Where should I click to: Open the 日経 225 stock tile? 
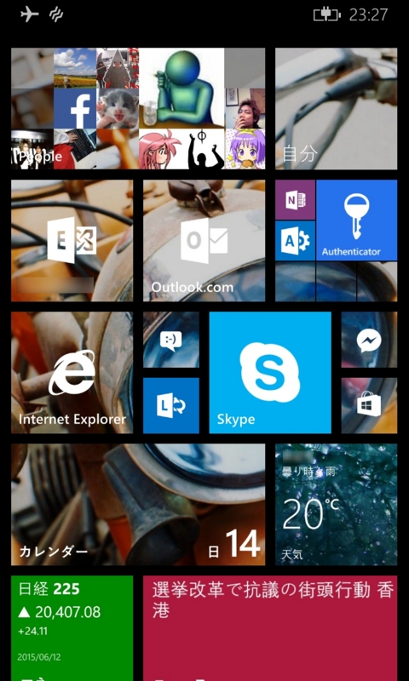tap(72, 628)
